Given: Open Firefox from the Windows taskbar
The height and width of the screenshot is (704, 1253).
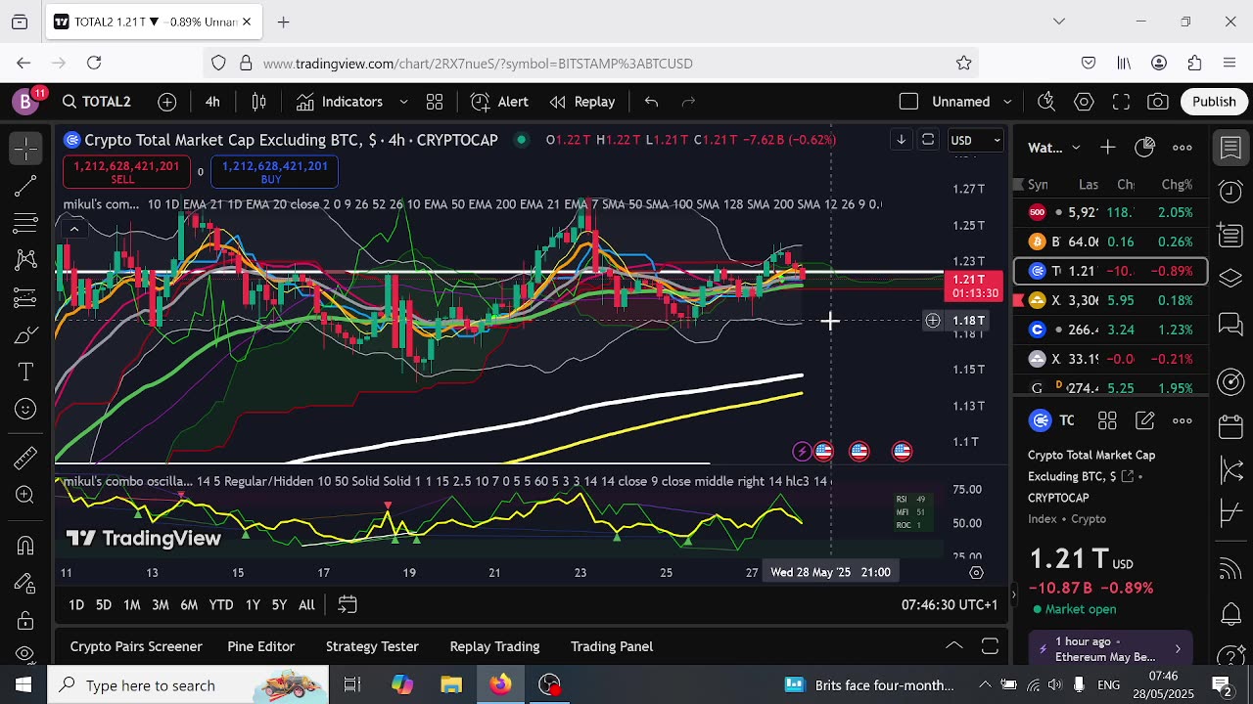Looking at the screenshot, I should click(x=500, y=684).
